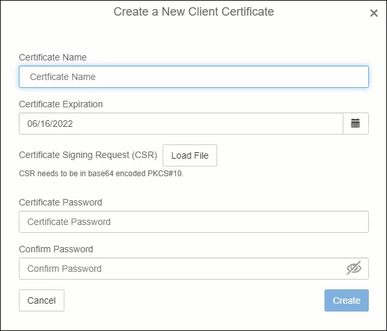Screen dimensions: 387x331
Task: Click the blue Create button
Action: [347, 300]
